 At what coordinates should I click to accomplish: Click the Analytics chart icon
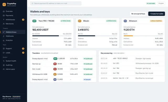[x=4, y=40]
